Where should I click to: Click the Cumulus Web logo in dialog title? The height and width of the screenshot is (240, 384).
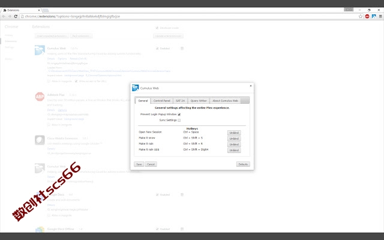(135, 88)
